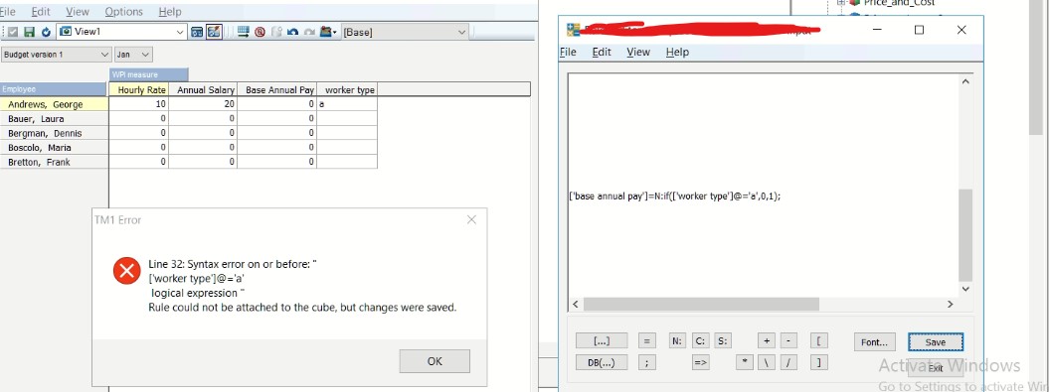Click the greyed checkmark icon in viewer toolbar
The width and height of the screenshot is (1049, 392).
[x=13, y=32]
